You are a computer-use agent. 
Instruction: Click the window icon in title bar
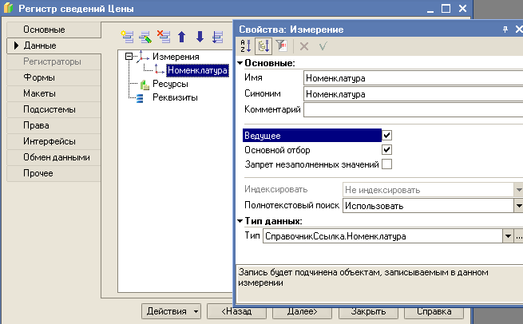click(8, 8)
